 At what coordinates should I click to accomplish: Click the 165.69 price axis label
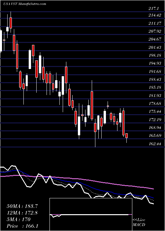point(155,136)
